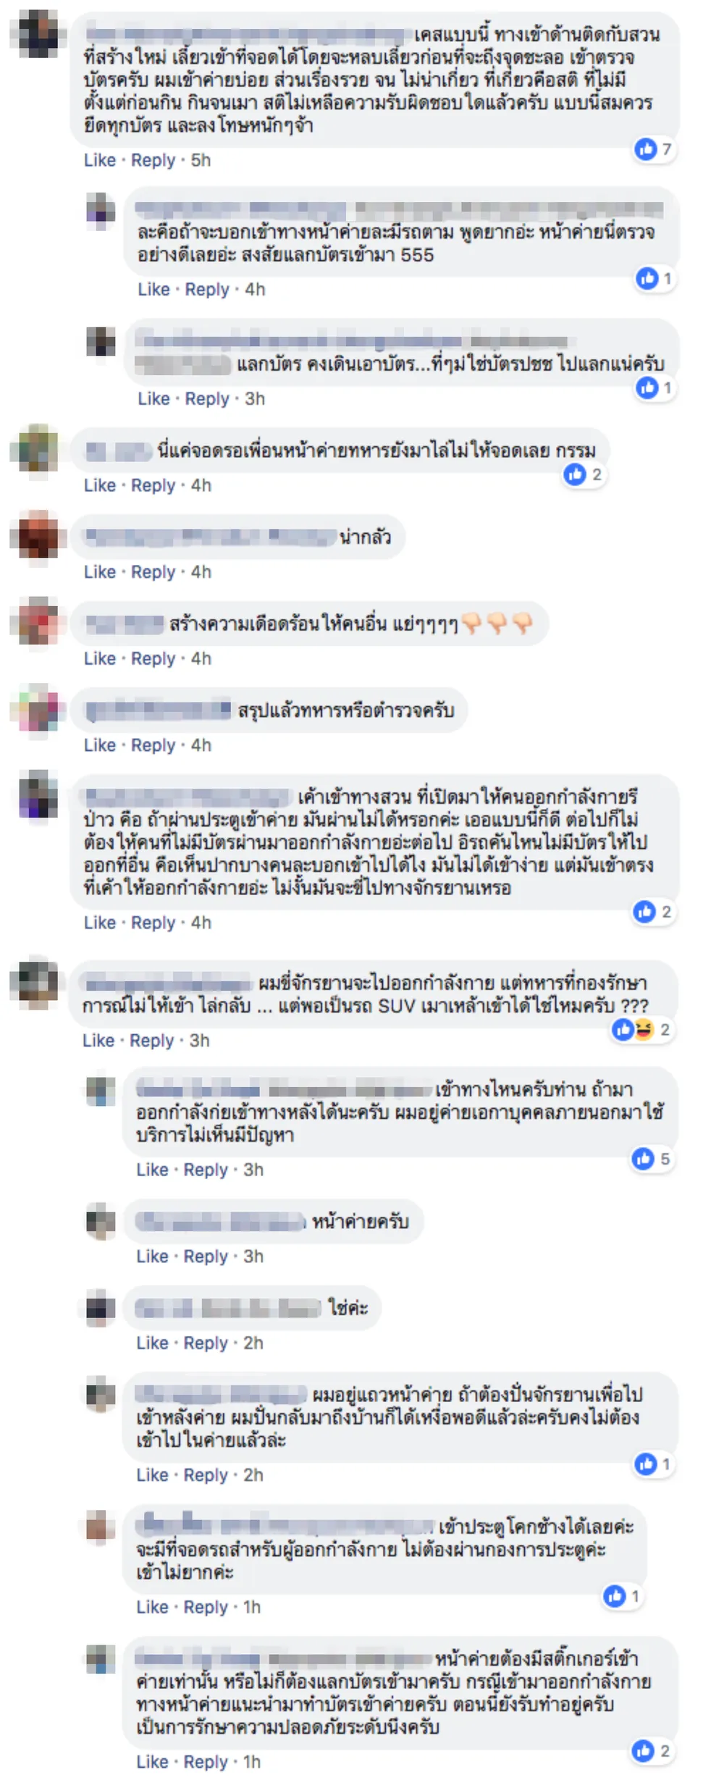
Task: Open the first commenter's profile picture
Action: click(38, 33)
